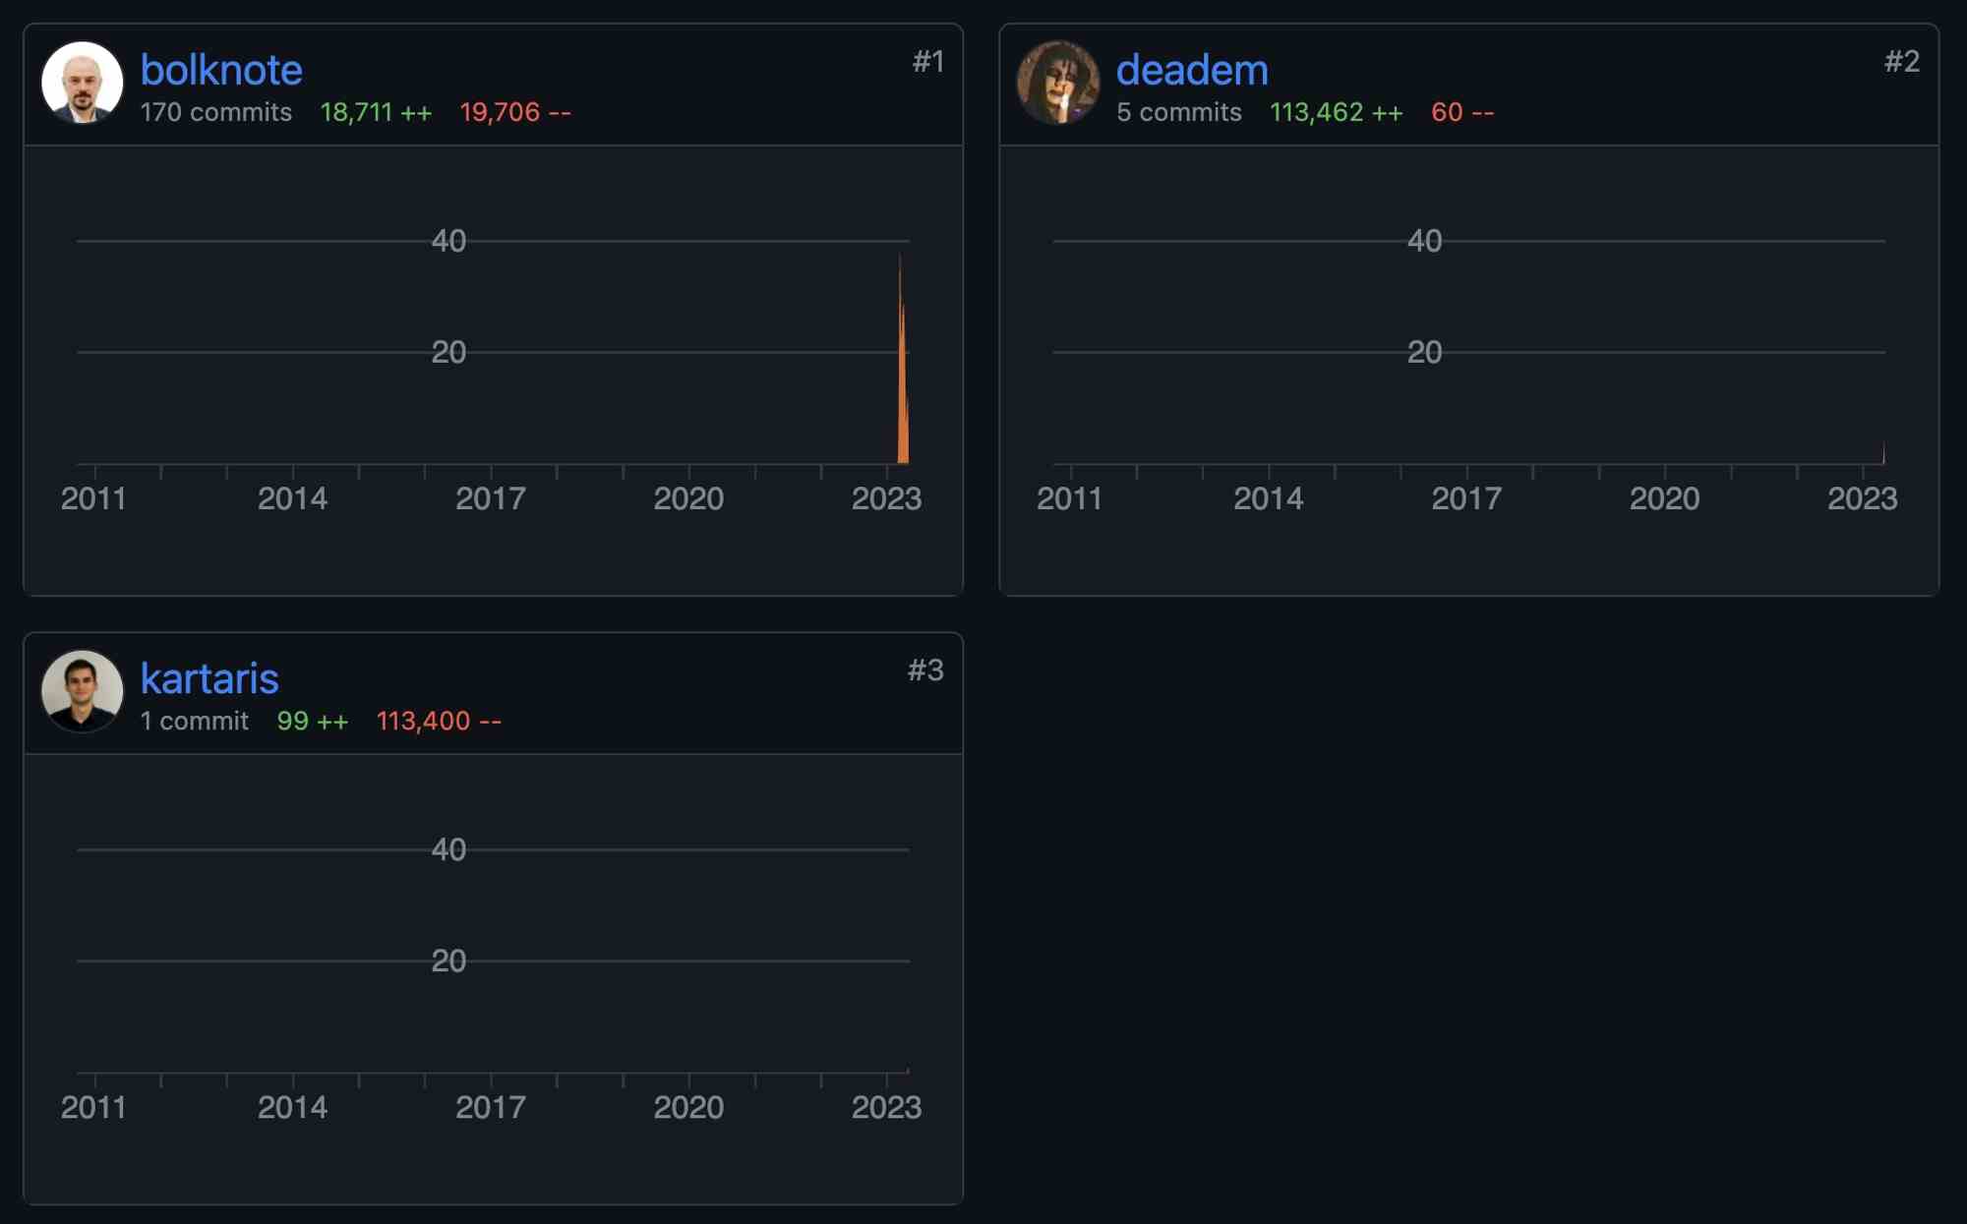1967x1224 pixels.
Task: Open bolknote's avatar profile picture
Action: (x=83, y=83)
